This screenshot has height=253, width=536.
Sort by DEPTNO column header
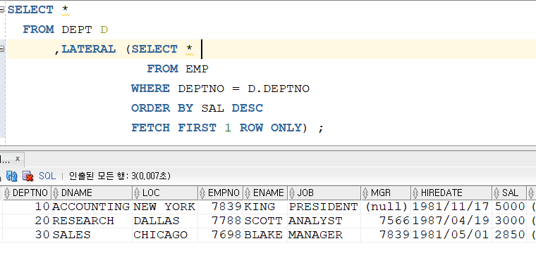tap(27, 193)
